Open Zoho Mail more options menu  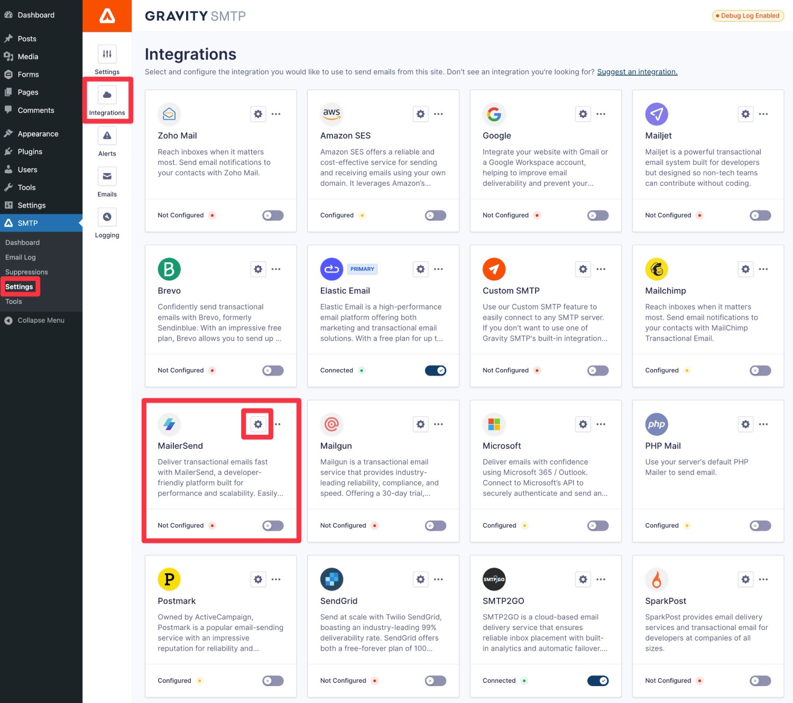[276, 114]
